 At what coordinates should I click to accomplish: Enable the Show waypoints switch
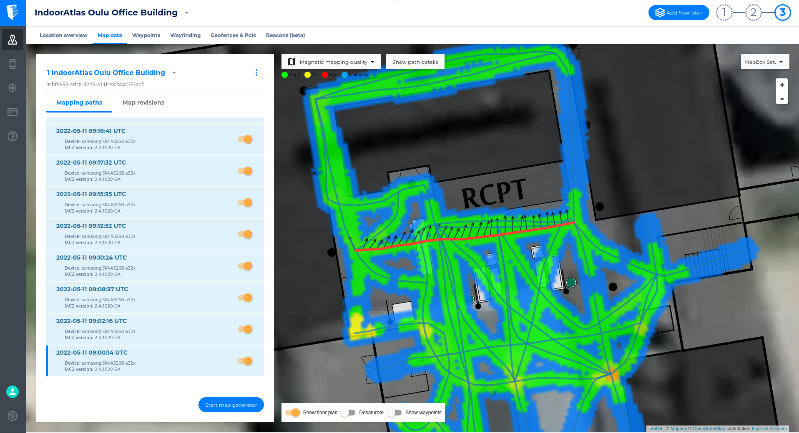coord(394,413)
